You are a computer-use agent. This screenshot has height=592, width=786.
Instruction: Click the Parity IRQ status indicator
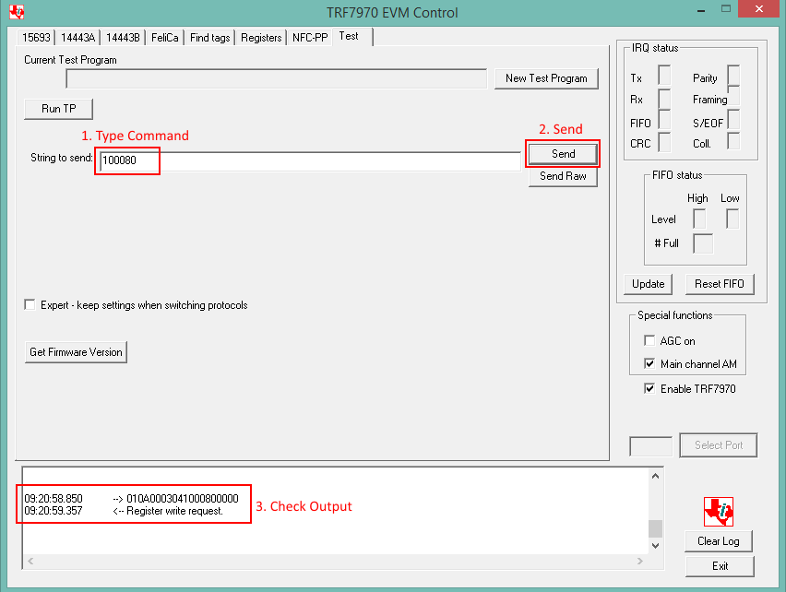[x=733, y=76]
